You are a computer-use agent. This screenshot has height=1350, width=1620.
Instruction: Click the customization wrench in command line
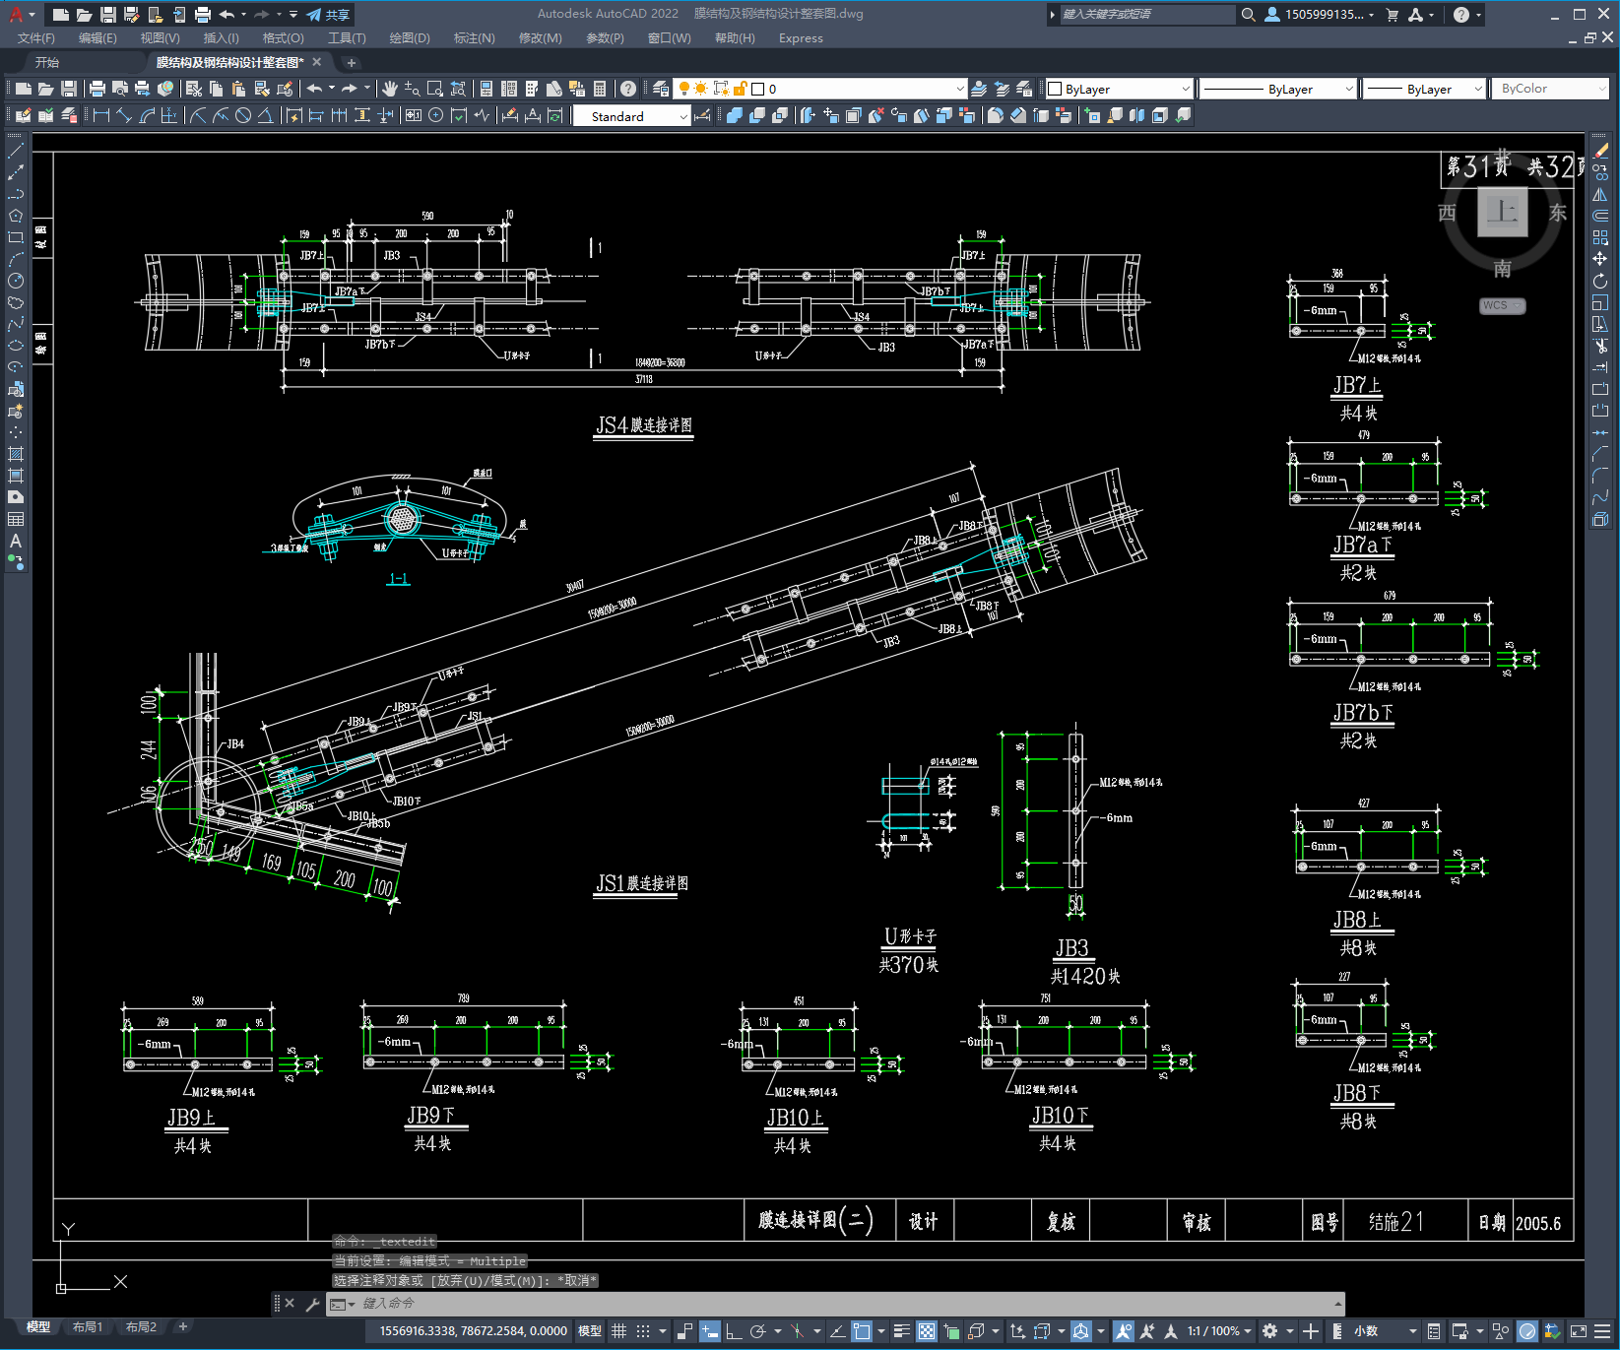pyautogui.click(x=313, y=1304)
